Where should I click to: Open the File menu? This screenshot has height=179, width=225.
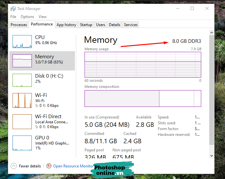[x=13, y=17]
